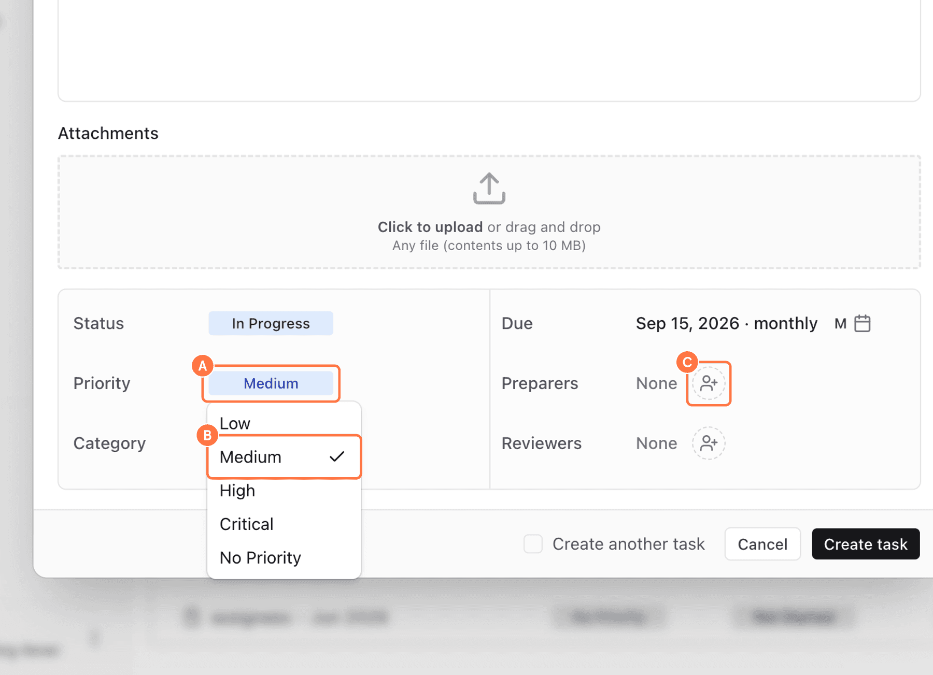Click the Create task button
Screen dimensions: 933x675
tap(866, 544)
